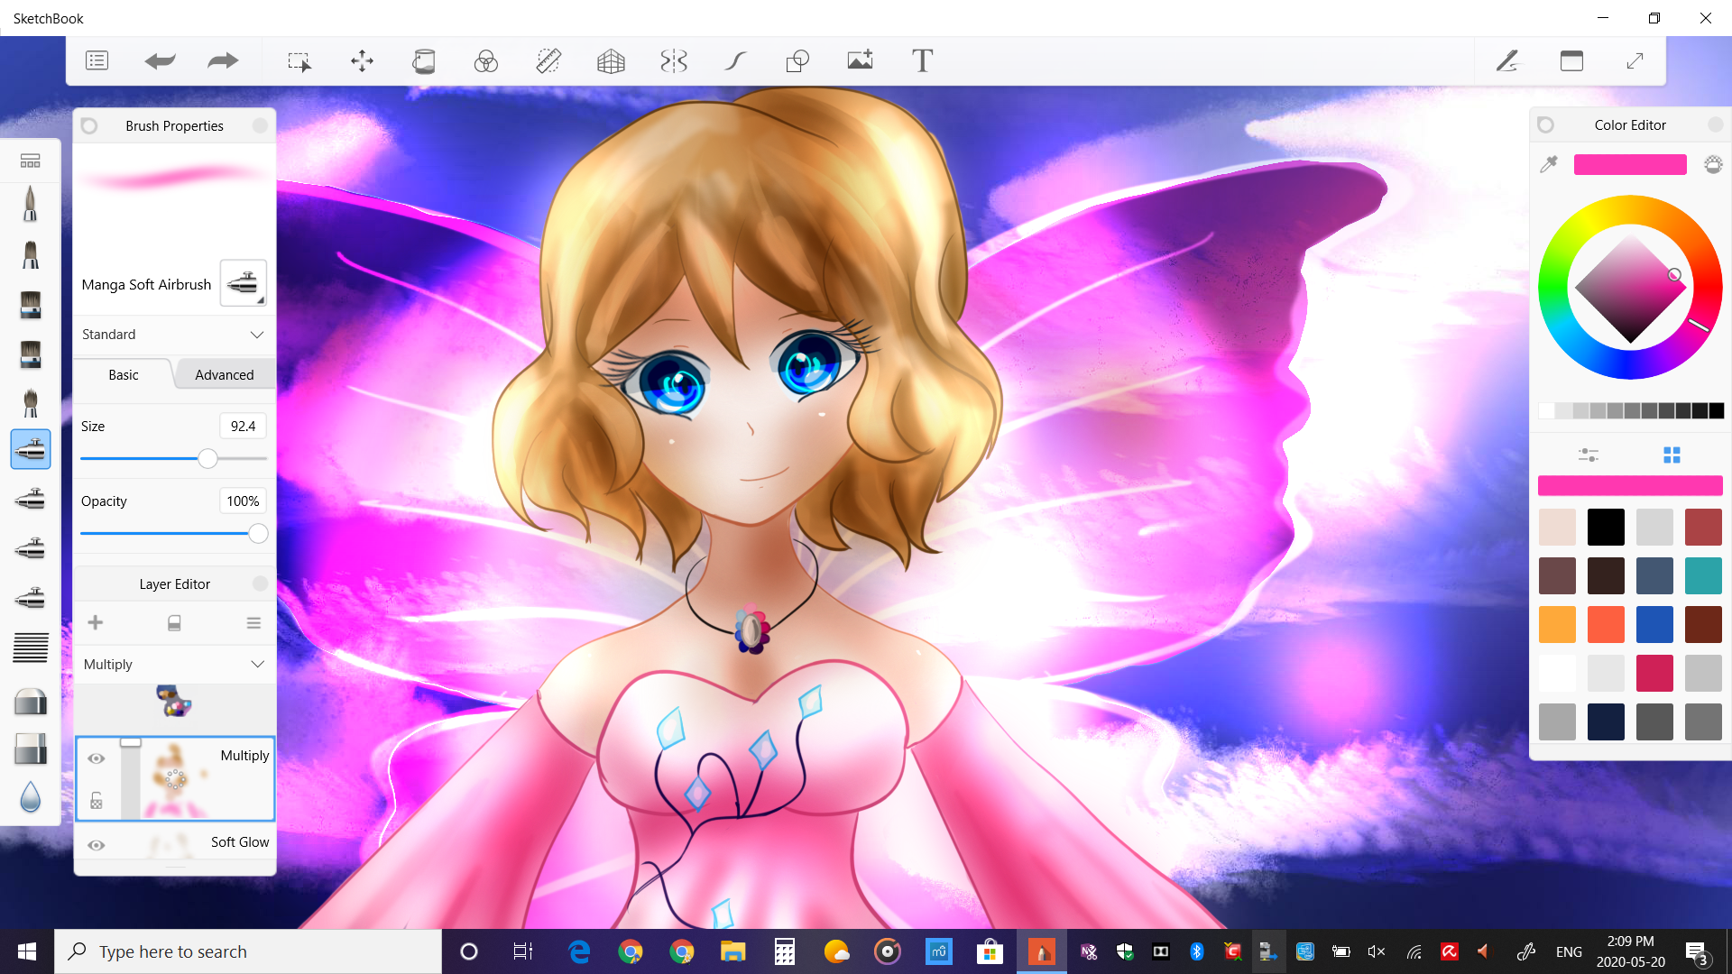Hide the Soft Glow layer
The width and height of the screenshot is (1732, 974).
(x=97, y=845)
